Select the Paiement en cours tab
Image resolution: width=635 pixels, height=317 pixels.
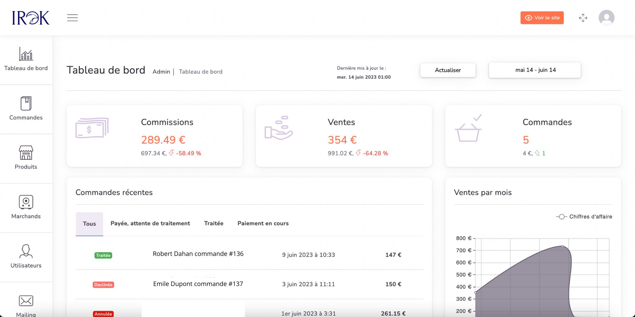tap(263, 223)
